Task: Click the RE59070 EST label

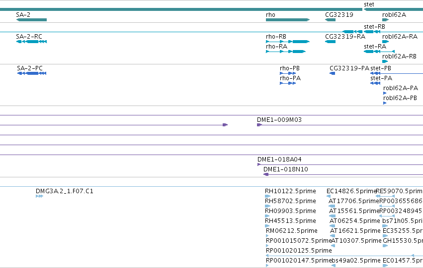Action: pyautogui.click(x=399, y=191)
